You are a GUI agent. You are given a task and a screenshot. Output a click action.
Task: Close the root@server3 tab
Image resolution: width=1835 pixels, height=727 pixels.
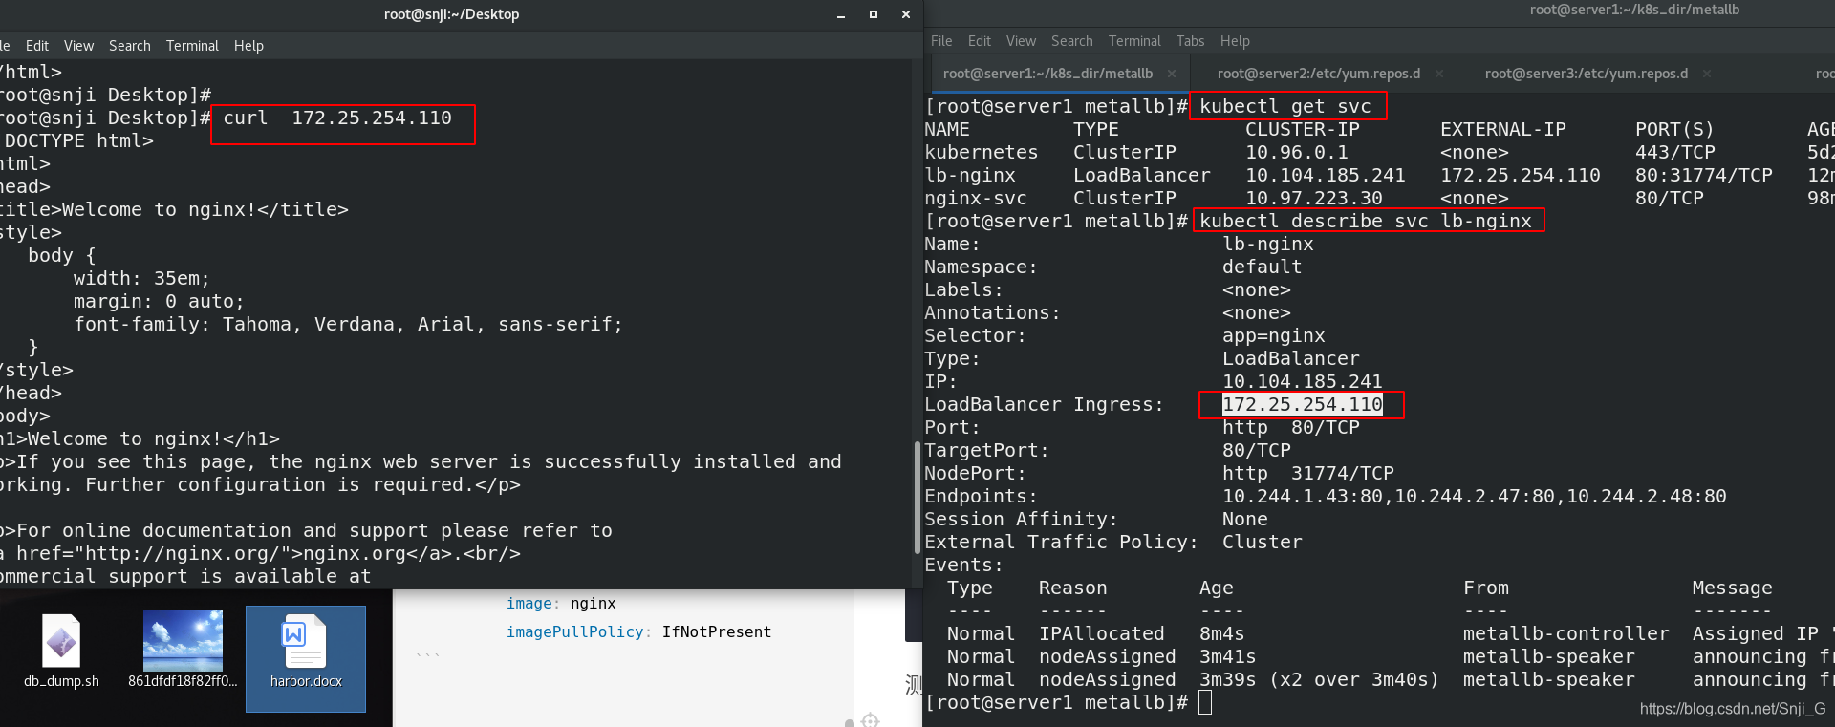(1707, 74)
